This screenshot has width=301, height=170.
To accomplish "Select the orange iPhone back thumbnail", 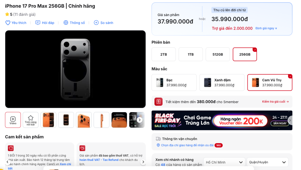I will click(48, 120).
